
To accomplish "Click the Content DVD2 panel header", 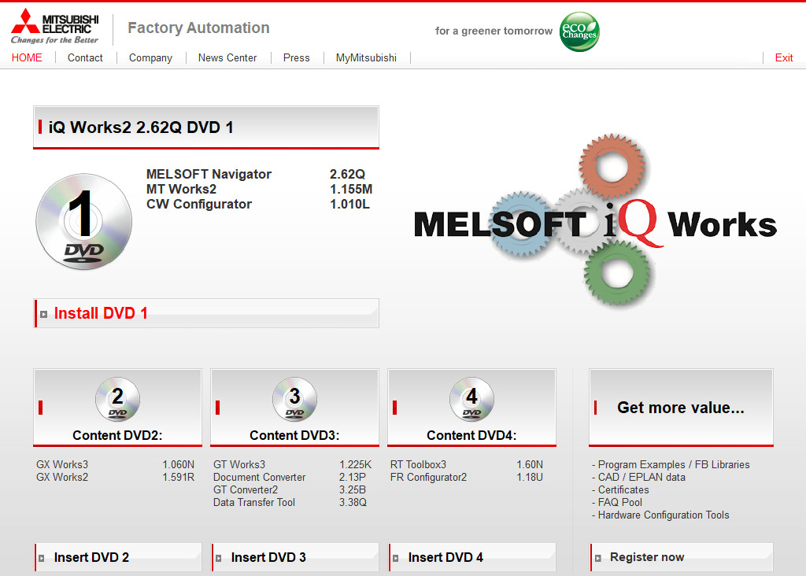I will pyautogui.click(x=118, y=408).
